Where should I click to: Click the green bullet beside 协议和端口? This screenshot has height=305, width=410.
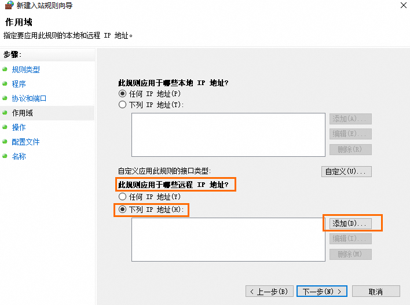tap(5, 98)
